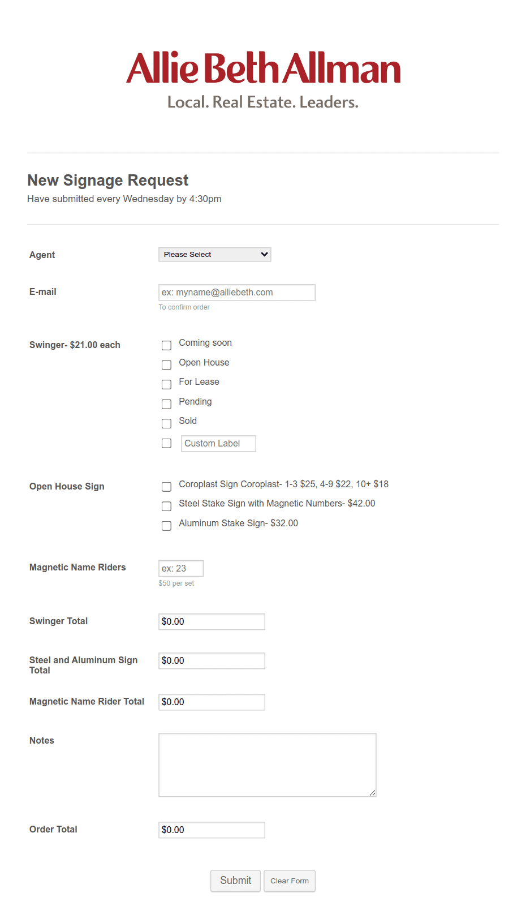
Task: Check the Coroplast Sign option
Action: coord(166,487)
